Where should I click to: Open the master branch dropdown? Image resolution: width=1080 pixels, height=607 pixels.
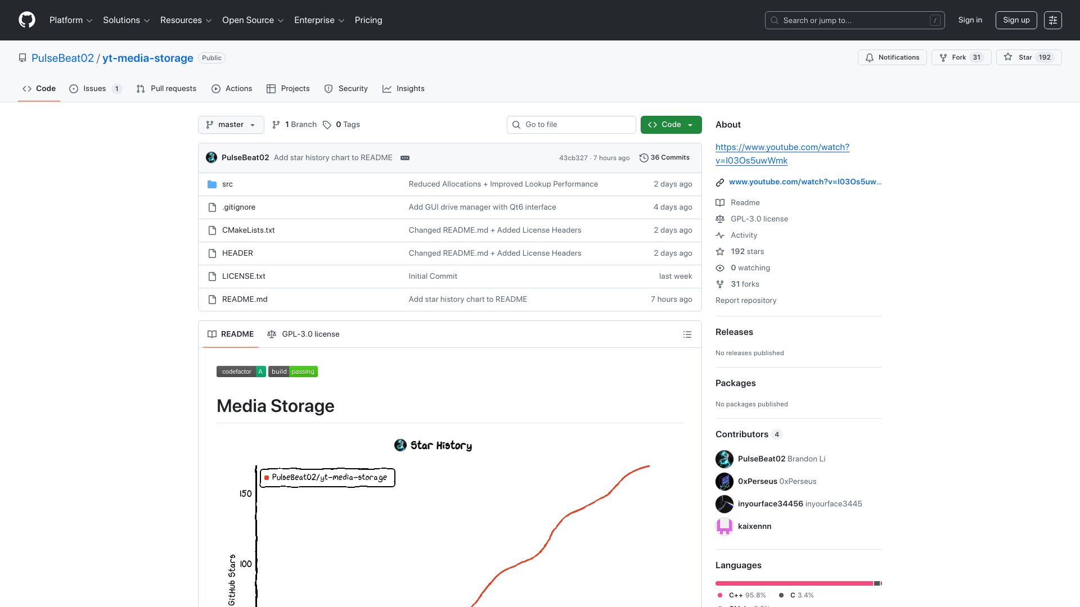point(231,125)
